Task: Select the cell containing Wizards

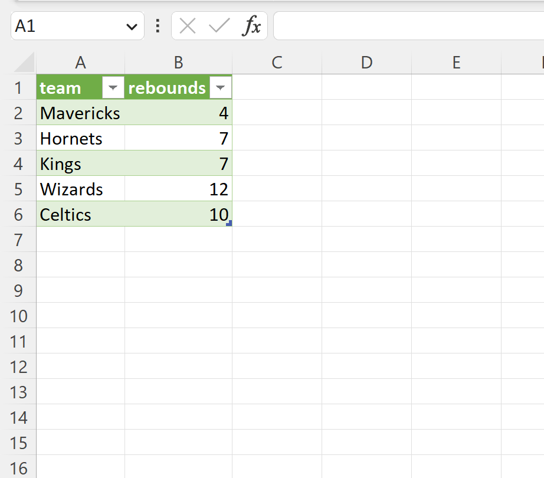Action: point(80,189)
